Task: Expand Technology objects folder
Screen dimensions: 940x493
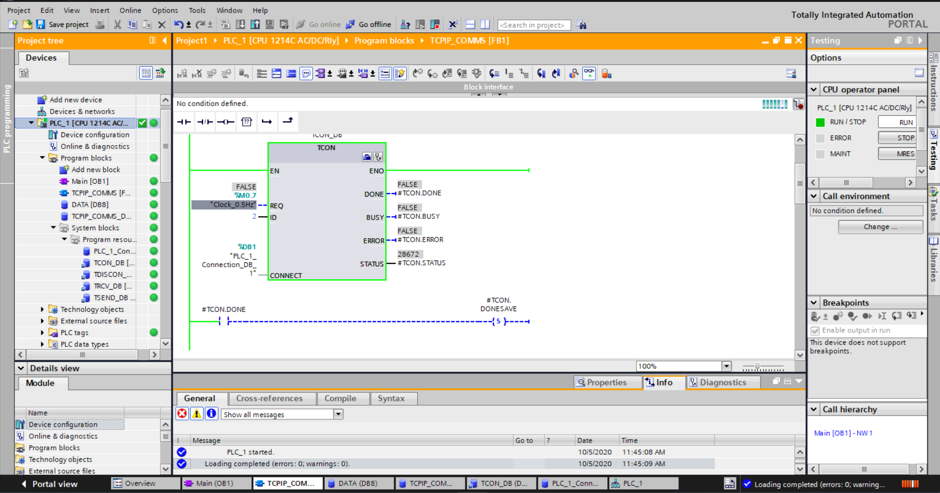Action: (x=42, y=309)
